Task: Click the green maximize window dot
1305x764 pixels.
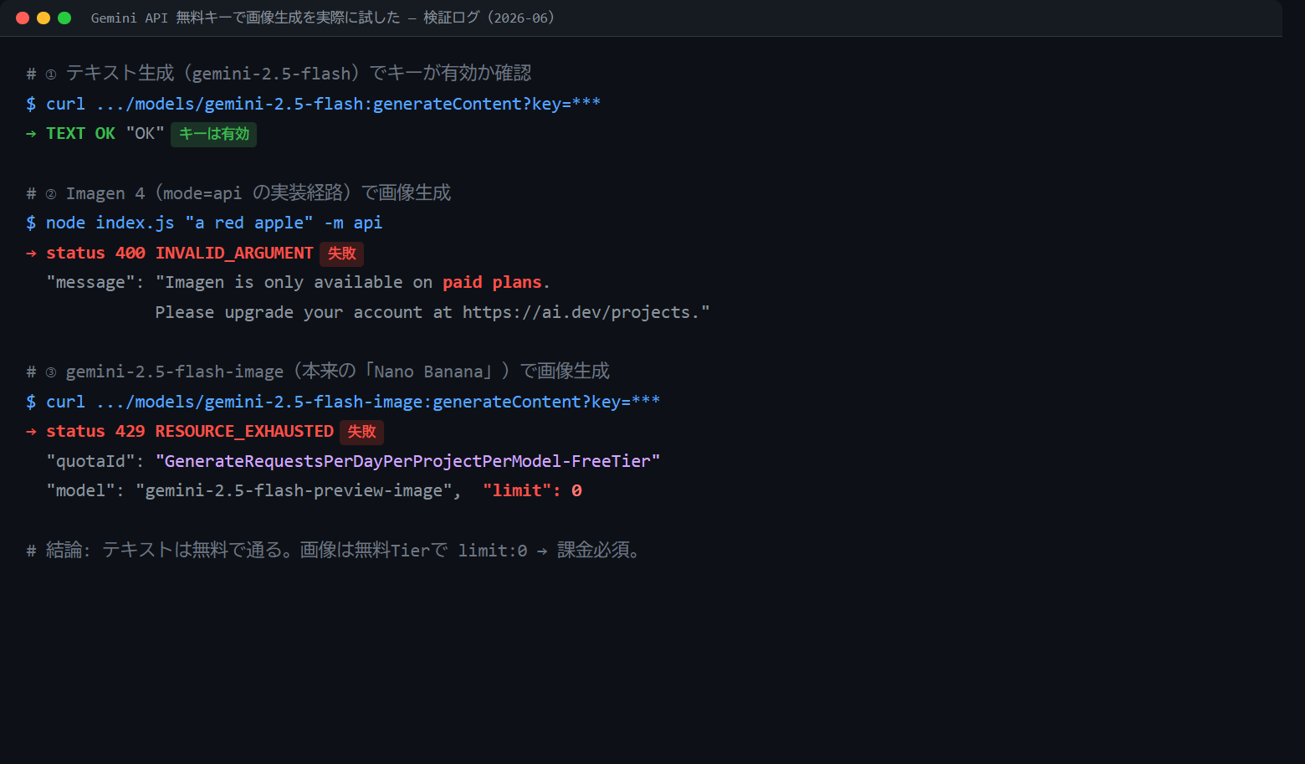Action: coord(64,18)
